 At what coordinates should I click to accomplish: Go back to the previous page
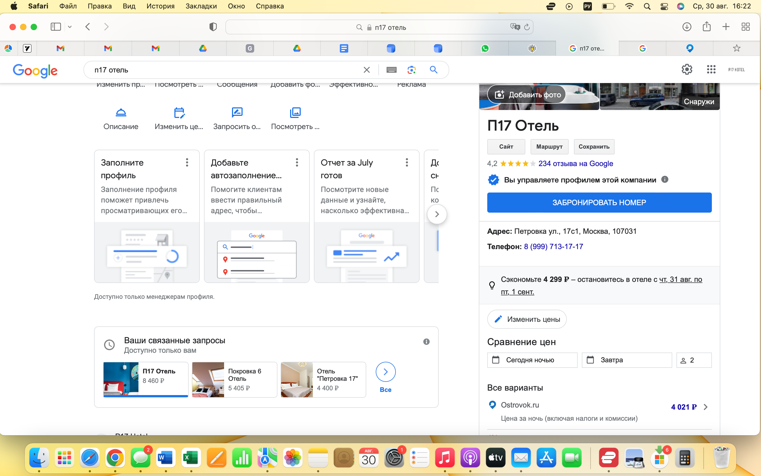(88, 27)
